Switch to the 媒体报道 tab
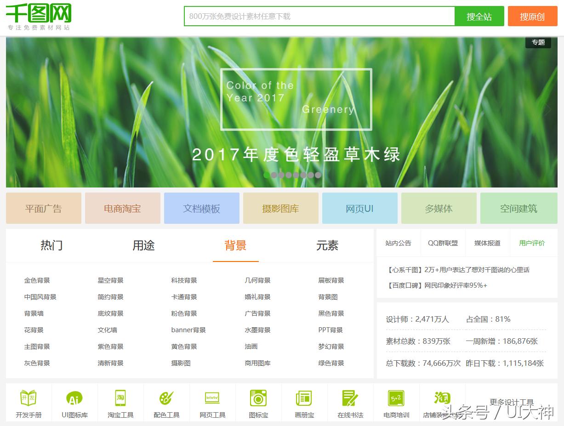 [487, 244]
